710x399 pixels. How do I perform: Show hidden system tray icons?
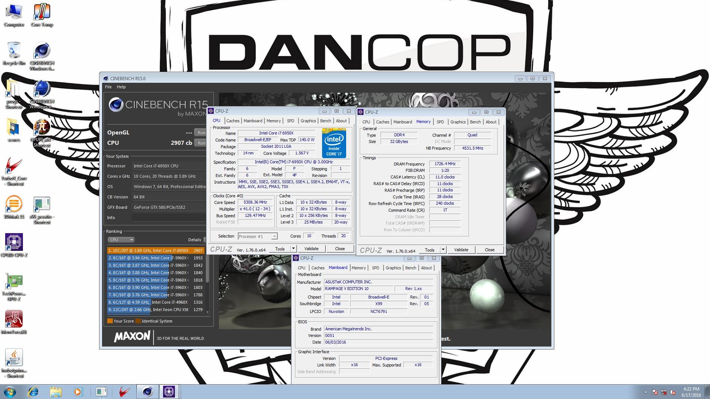(646, 392)
